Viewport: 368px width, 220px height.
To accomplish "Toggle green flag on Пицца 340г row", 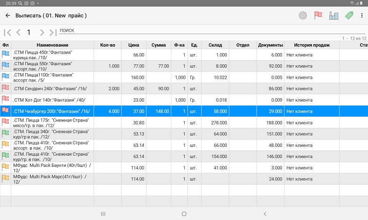I will click(6, 133).
